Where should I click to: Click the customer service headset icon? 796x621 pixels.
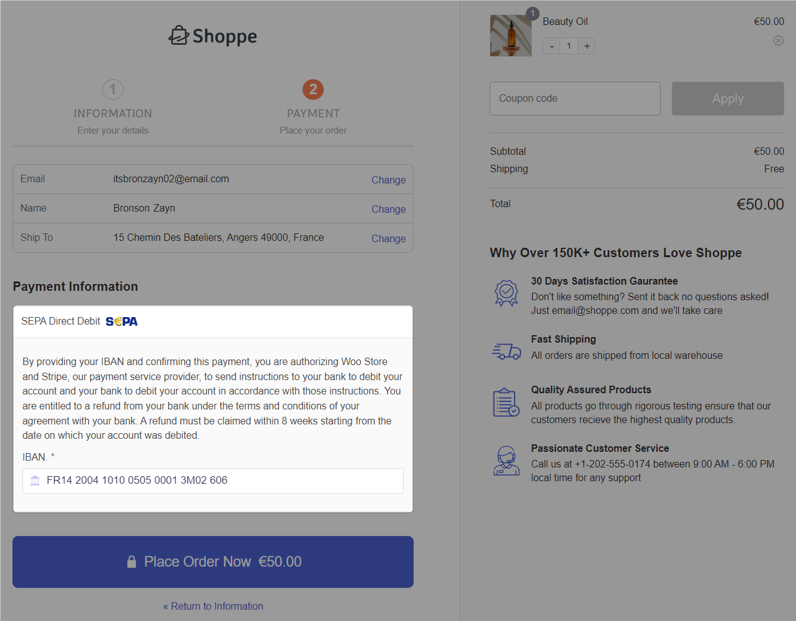click(507, 461)
